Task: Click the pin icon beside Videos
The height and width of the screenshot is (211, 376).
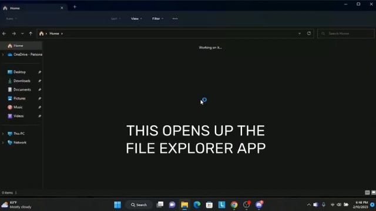Action: tap(39, 116)
